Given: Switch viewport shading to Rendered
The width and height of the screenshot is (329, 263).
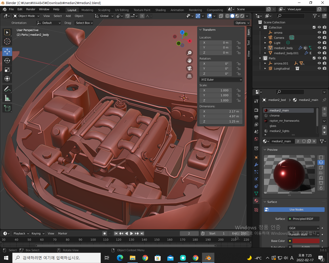Looking at the screenshot, I should 242,16.
